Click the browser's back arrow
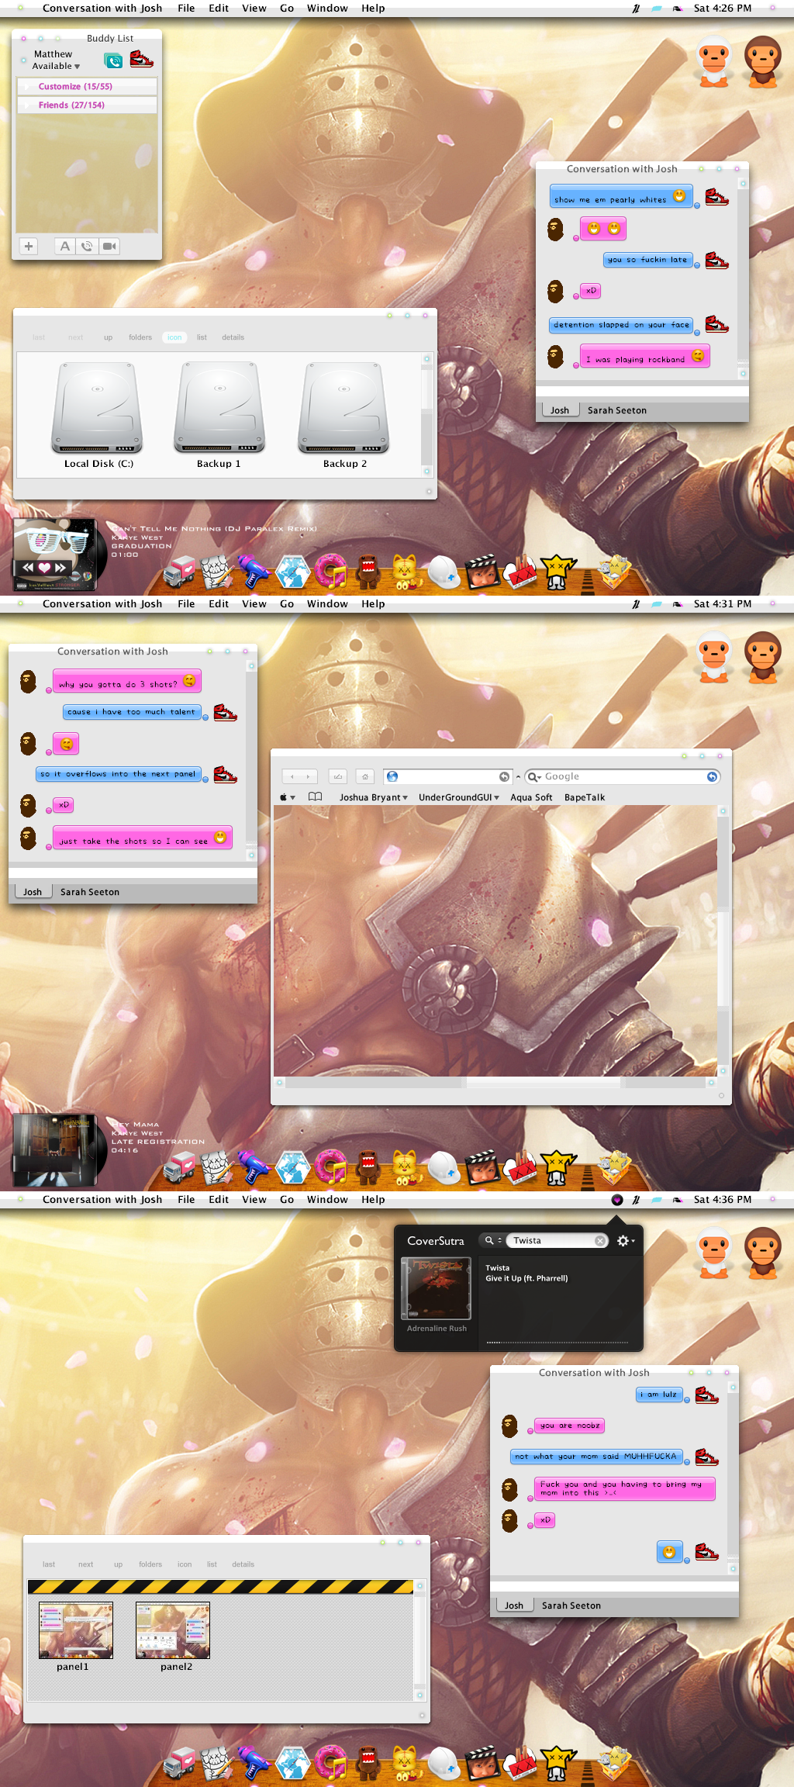The height and width of the screenshot is (1787, 794). click(292, 776)
